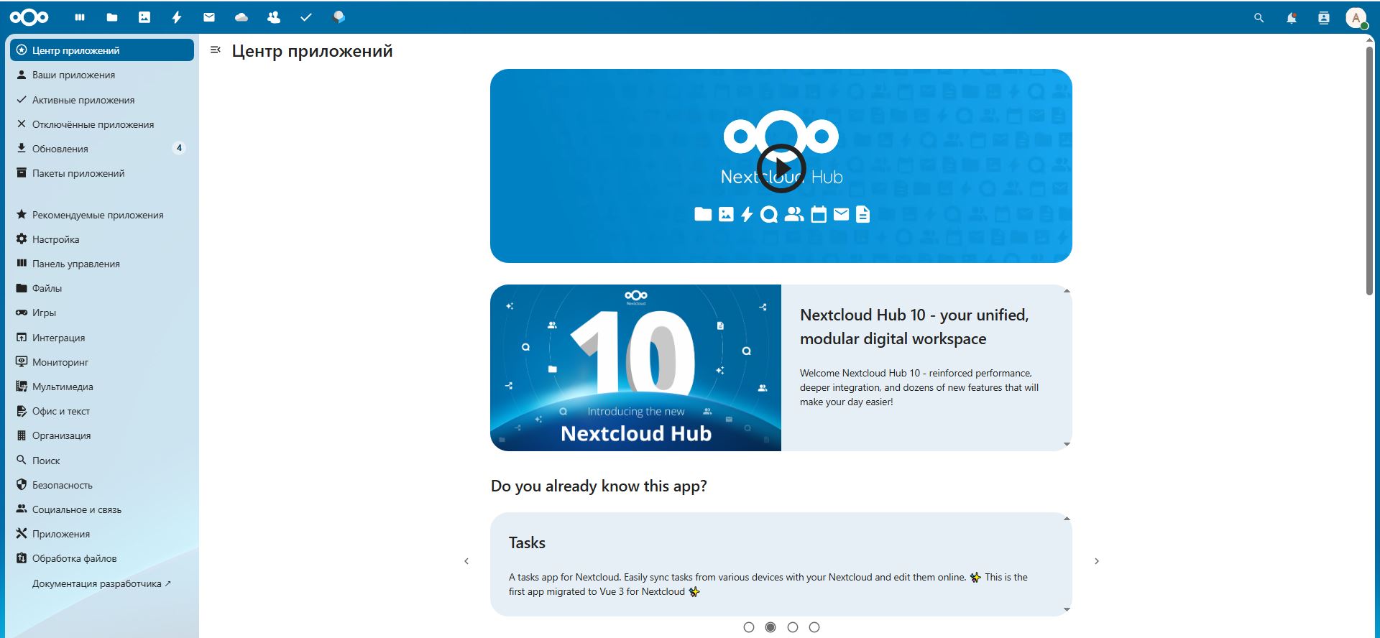Click scroll-up arrow on the Tasks card
This screenshot has width=1380, height=638.
(x=1067, y=519)
